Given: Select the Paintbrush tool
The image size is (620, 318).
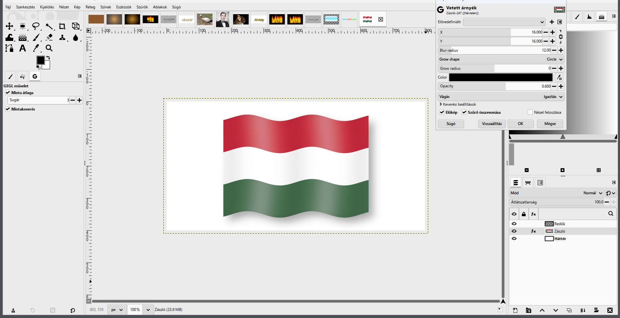Looking at the screenshot, I should point(36,37).
